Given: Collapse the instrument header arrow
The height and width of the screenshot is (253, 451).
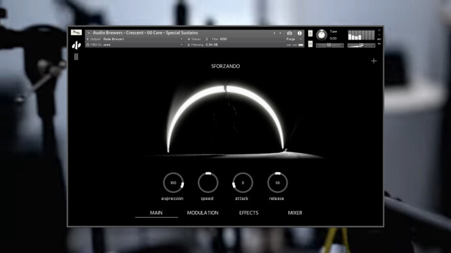Looking at the screenshot, I should pyautogui.click(x=89, y=33).
